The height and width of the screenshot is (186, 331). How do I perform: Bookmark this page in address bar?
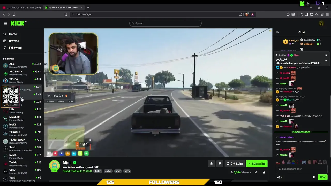click(66, 14)
